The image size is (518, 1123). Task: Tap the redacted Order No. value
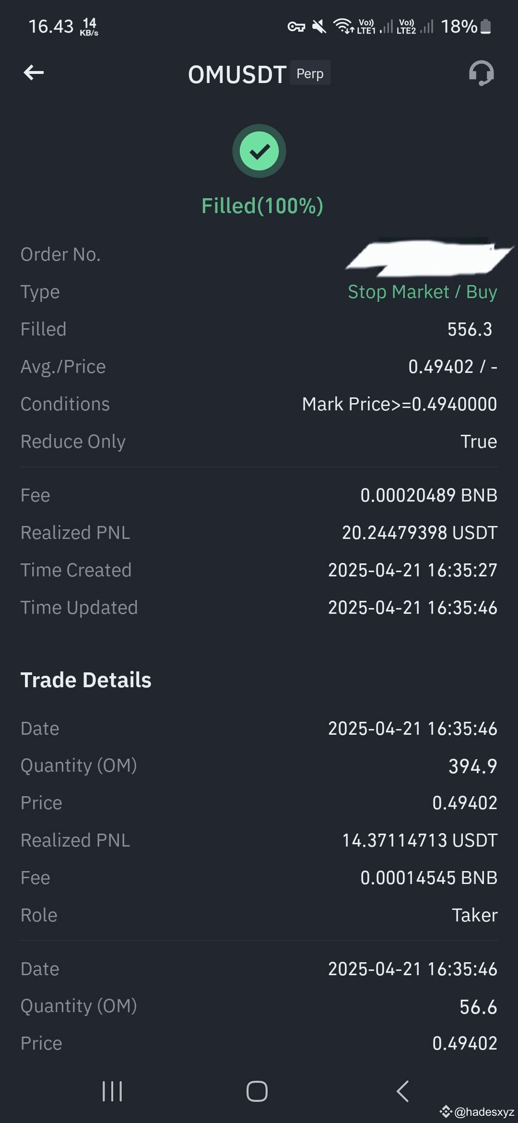[x=429, y=257]
